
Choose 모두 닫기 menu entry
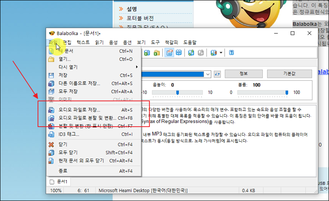94,152
